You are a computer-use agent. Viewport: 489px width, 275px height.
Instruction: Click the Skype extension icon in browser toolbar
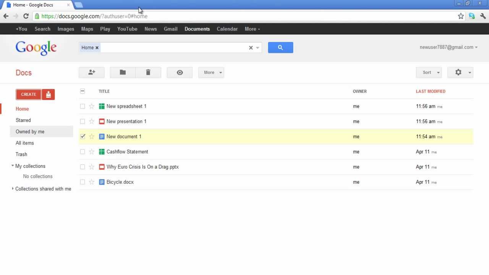[472, 16]
